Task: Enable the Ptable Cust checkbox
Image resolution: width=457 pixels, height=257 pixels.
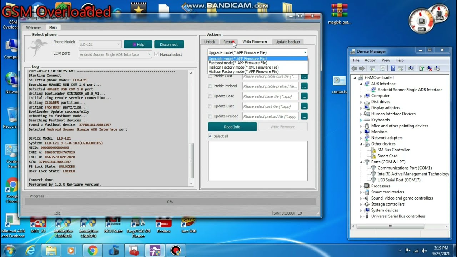Action: 210,76
